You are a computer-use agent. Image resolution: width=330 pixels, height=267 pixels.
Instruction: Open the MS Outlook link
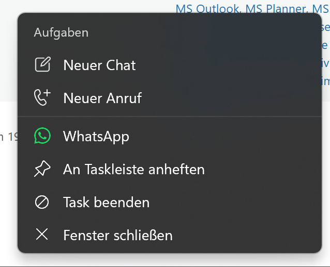208,8
